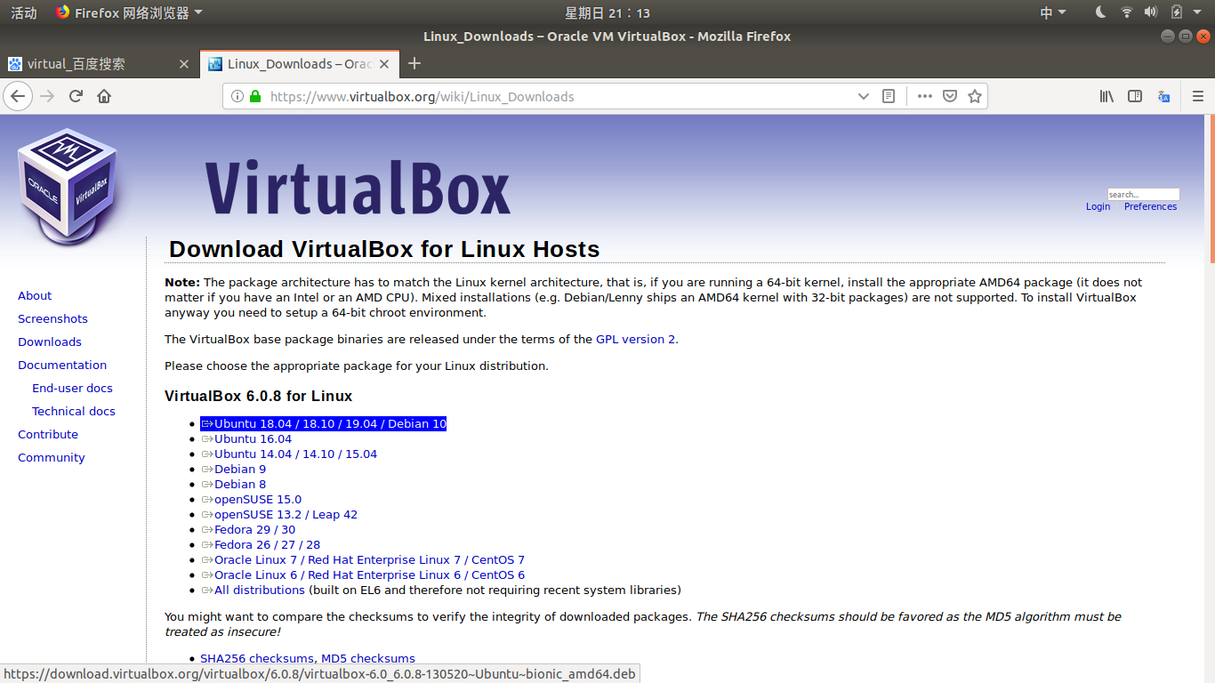Open night light indicator in top bar
Screen dimensions: 1215x683
tap(1100, 12)
